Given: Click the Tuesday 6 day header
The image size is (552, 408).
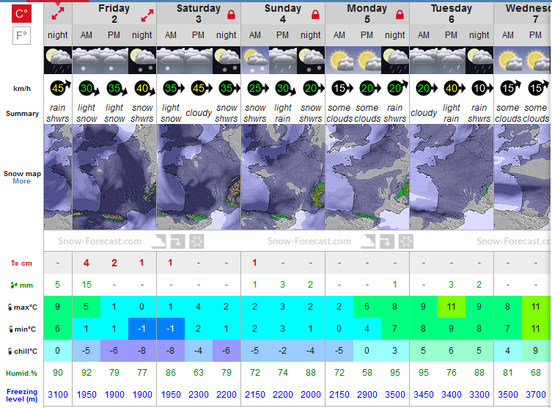Looking at the screenshot, I should click(452, 13).
